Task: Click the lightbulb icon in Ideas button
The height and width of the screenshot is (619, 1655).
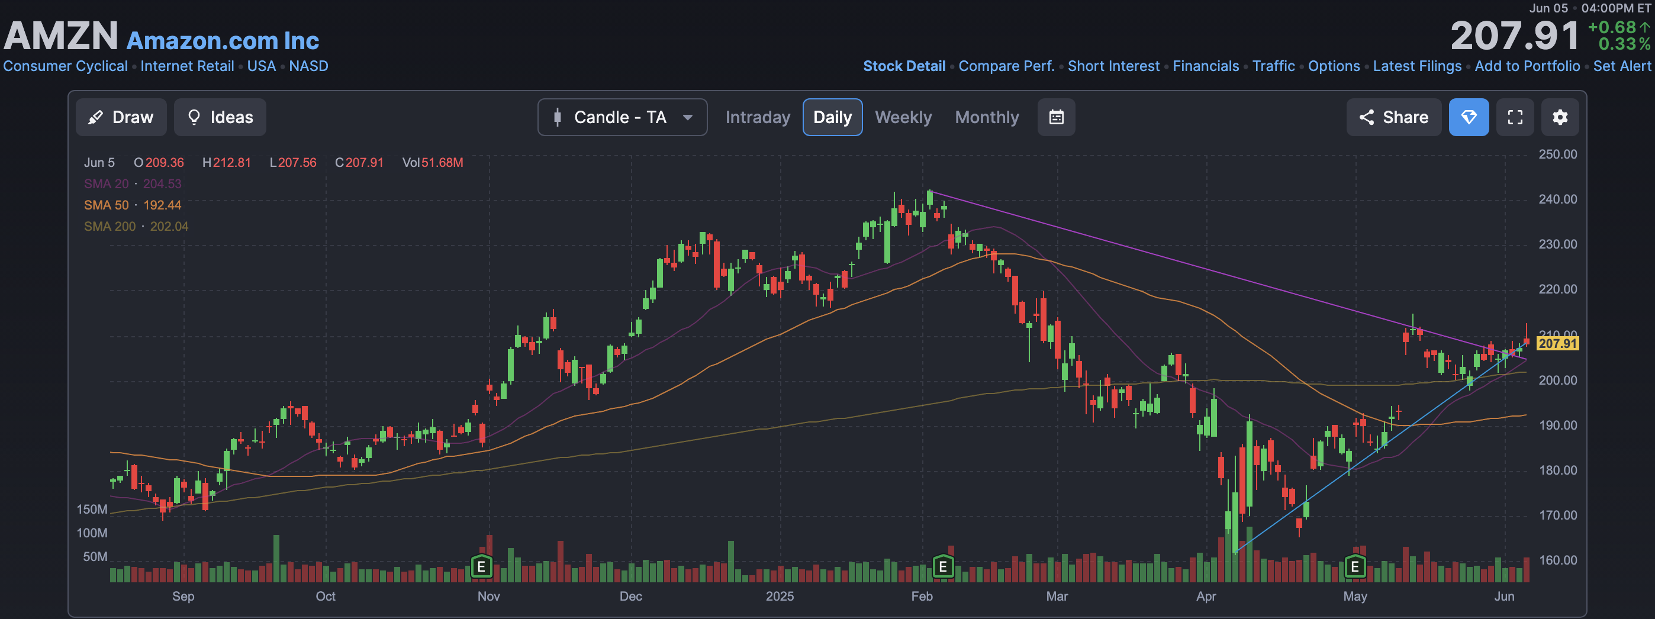Action: pyautogui.click(x=194, y=117)
